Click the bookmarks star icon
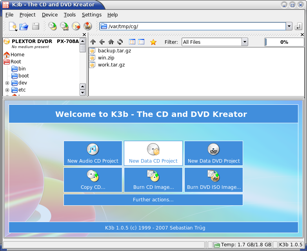The height and width of the screenshot is (251, 307). click(153, 42)
